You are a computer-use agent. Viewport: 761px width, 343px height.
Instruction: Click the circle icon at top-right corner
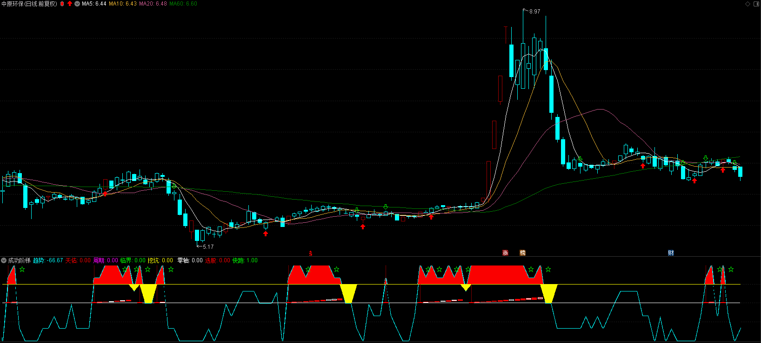[x=756, y=4]
